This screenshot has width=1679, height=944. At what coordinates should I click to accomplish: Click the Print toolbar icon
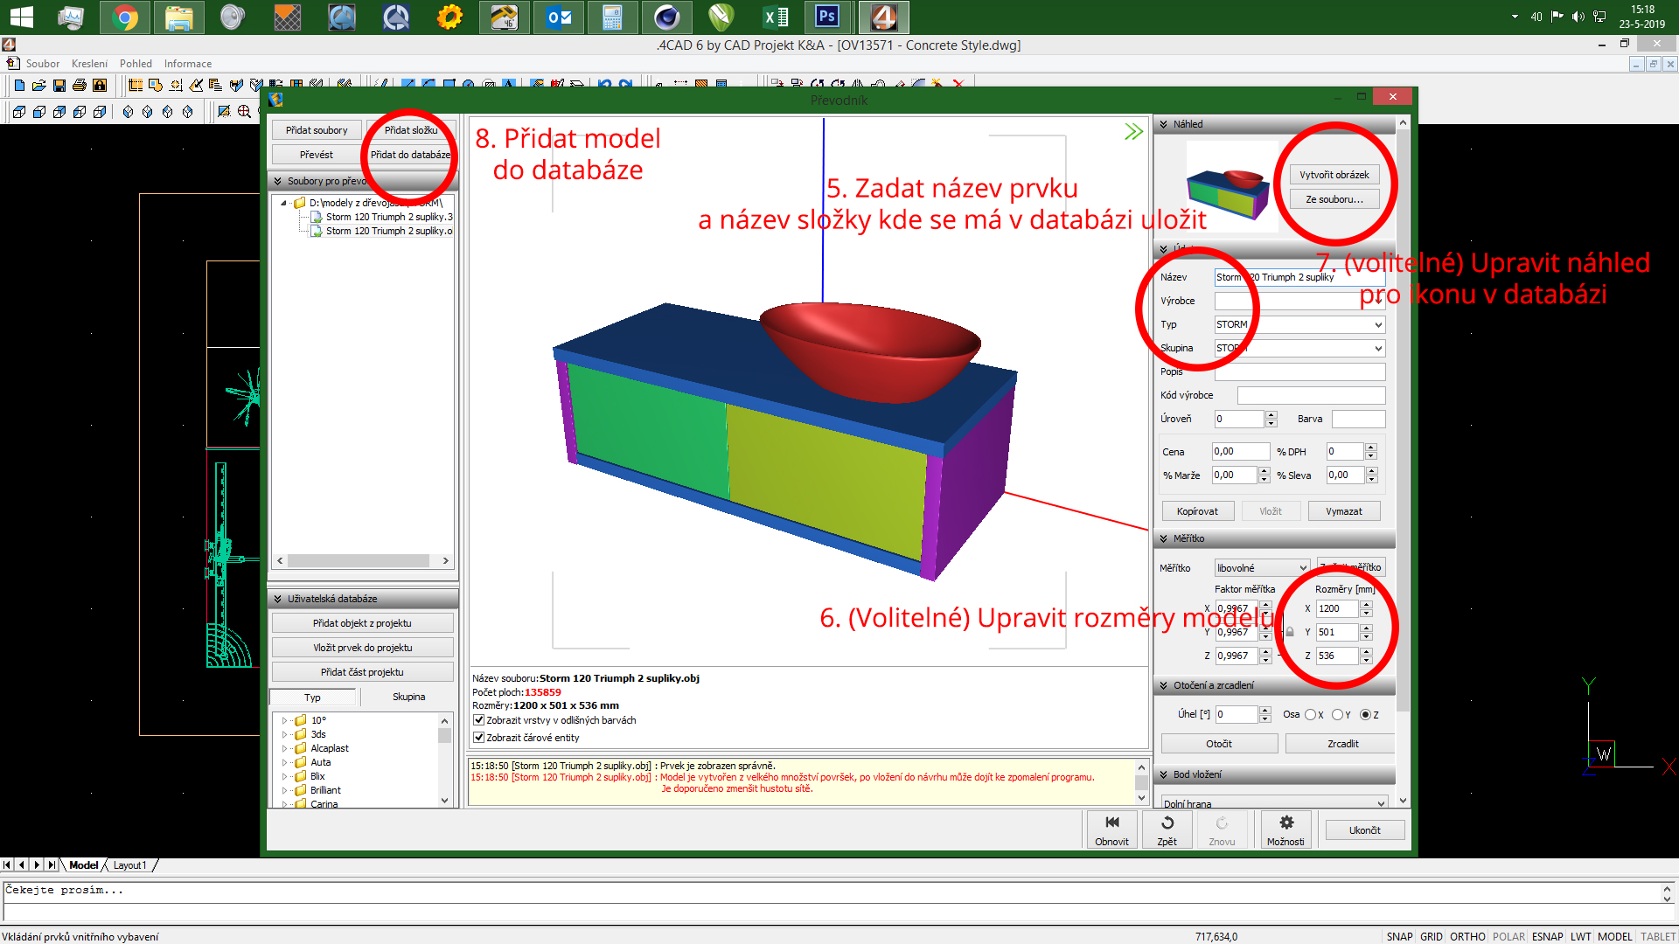(x=80, y=85)
